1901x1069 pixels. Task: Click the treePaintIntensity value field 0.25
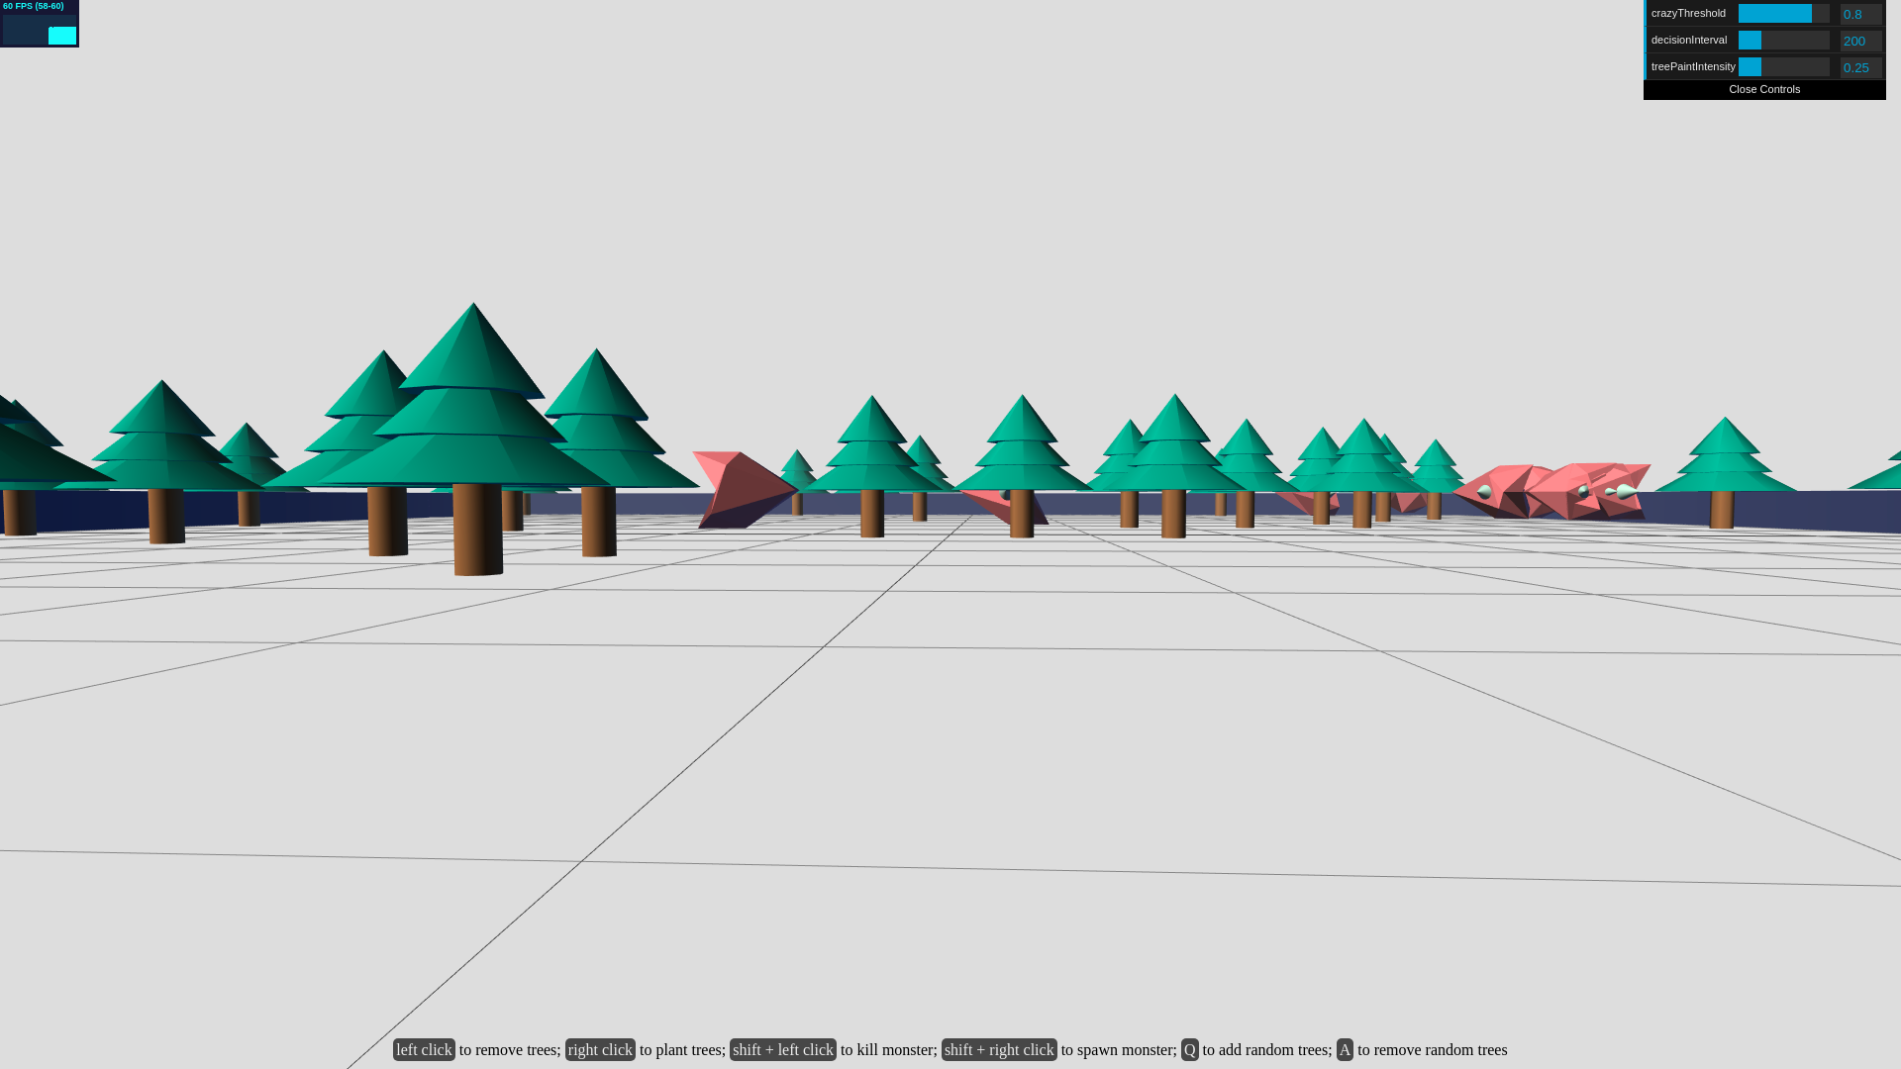point(1859,68)
